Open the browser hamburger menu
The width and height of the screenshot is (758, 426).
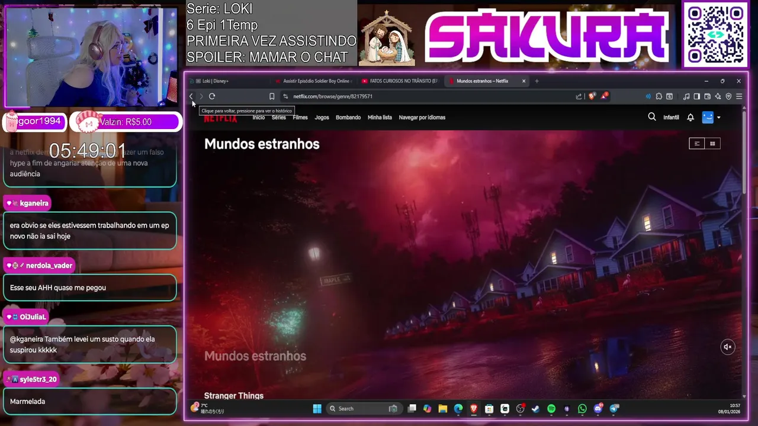click(x=739, y=96)
